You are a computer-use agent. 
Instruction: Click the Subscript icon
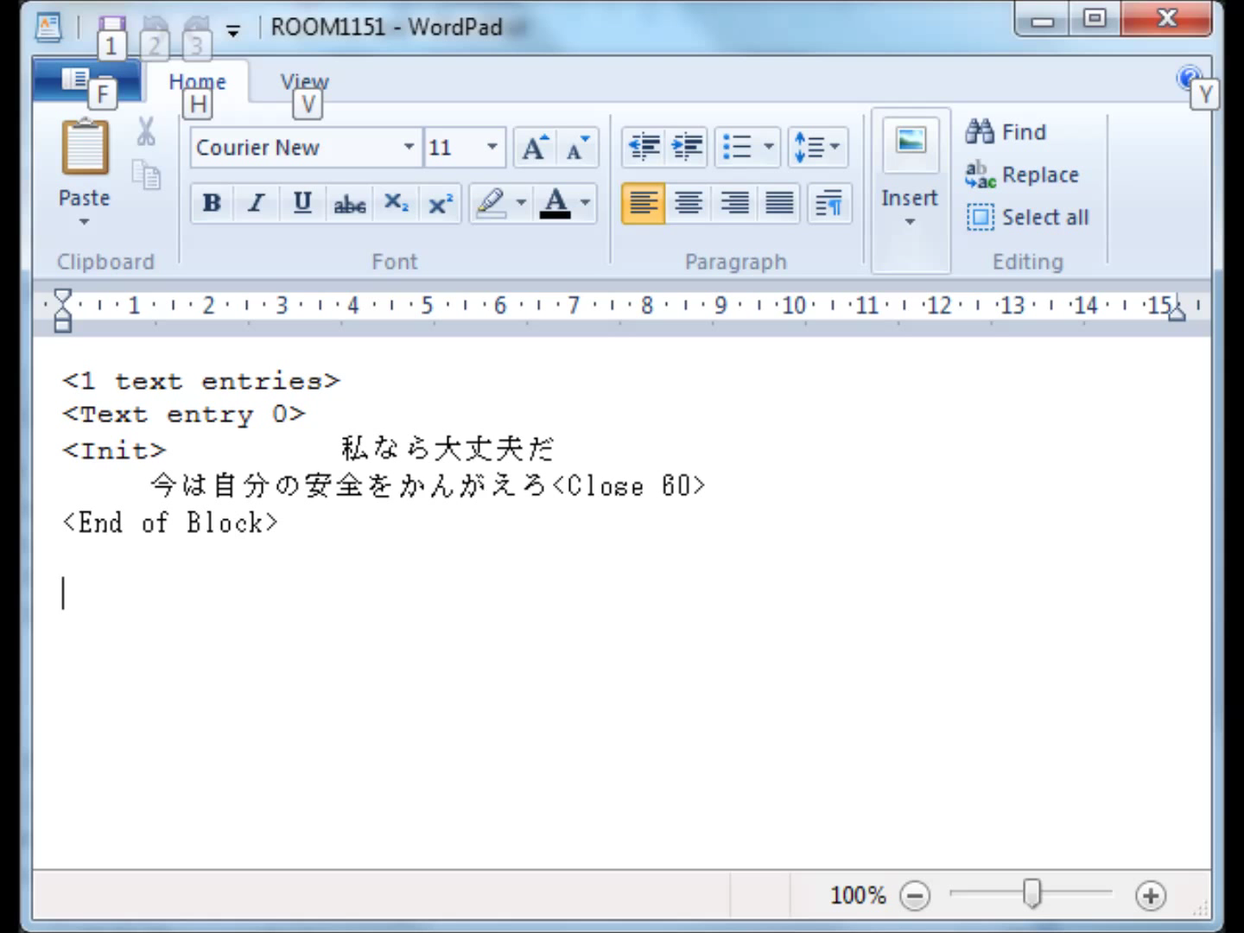click(x=396, y=204)
